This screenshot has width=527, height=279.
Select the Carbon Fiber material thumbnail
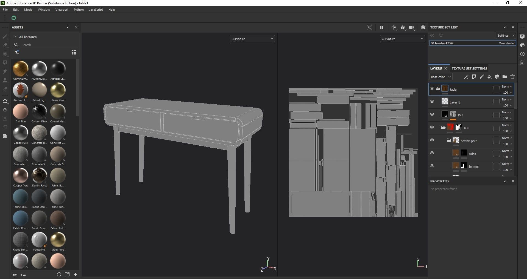coord(39,112)
